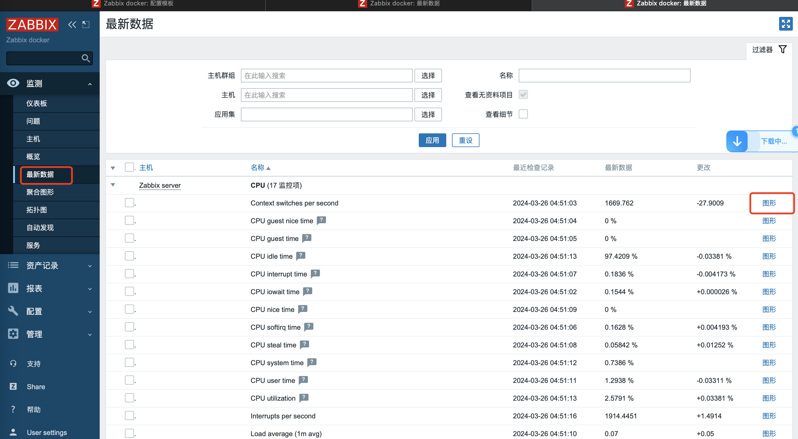
Task: Toggle fullscreen kiosk mode icon
Action: 786,24
